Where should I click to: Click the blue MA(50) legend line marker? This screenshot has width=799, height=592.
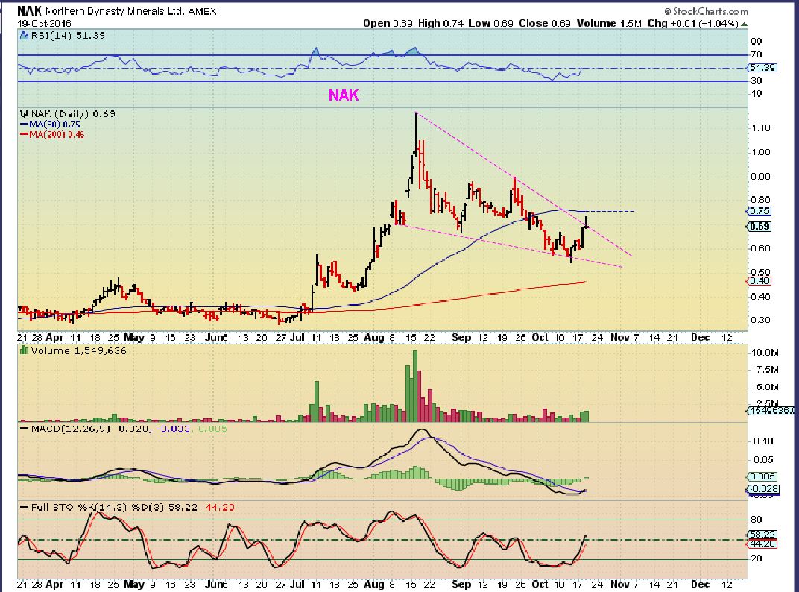click(x=22, y=124)
